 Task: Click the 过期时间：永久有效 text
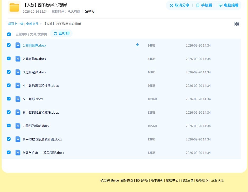click(66, 12)
